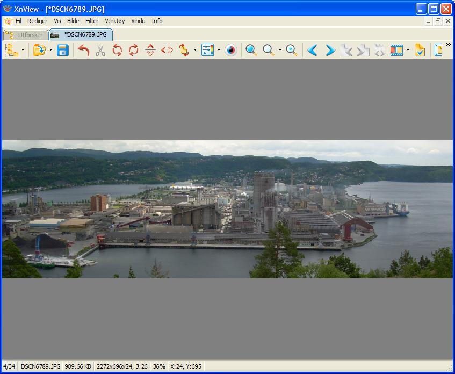Click the red-eye correction icon

(231, 50)
